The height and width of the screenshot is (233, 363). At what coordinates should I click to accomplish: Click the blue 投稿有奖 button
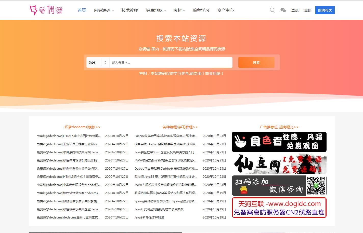[325, 10]
